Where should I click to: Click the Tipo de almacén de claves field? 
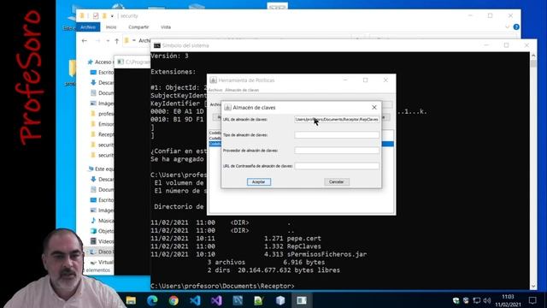tap(337, 135)
